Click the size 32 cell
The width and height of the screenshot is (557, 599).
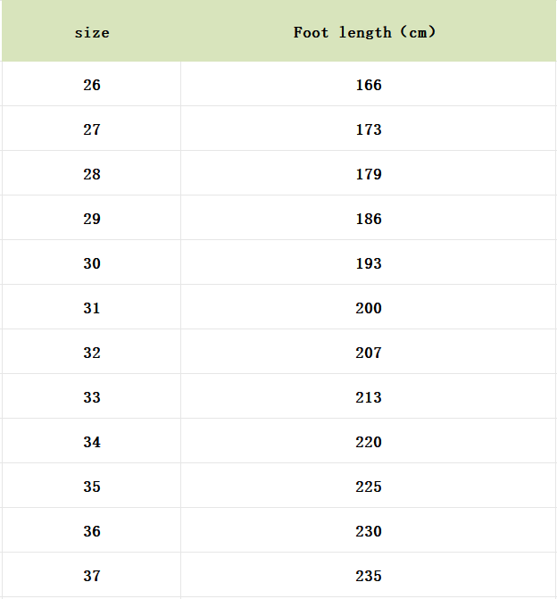tap(92, 353)
